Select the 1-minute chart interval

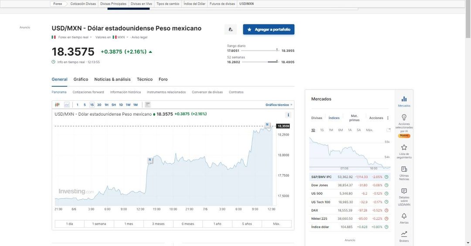tap(77, 105)
